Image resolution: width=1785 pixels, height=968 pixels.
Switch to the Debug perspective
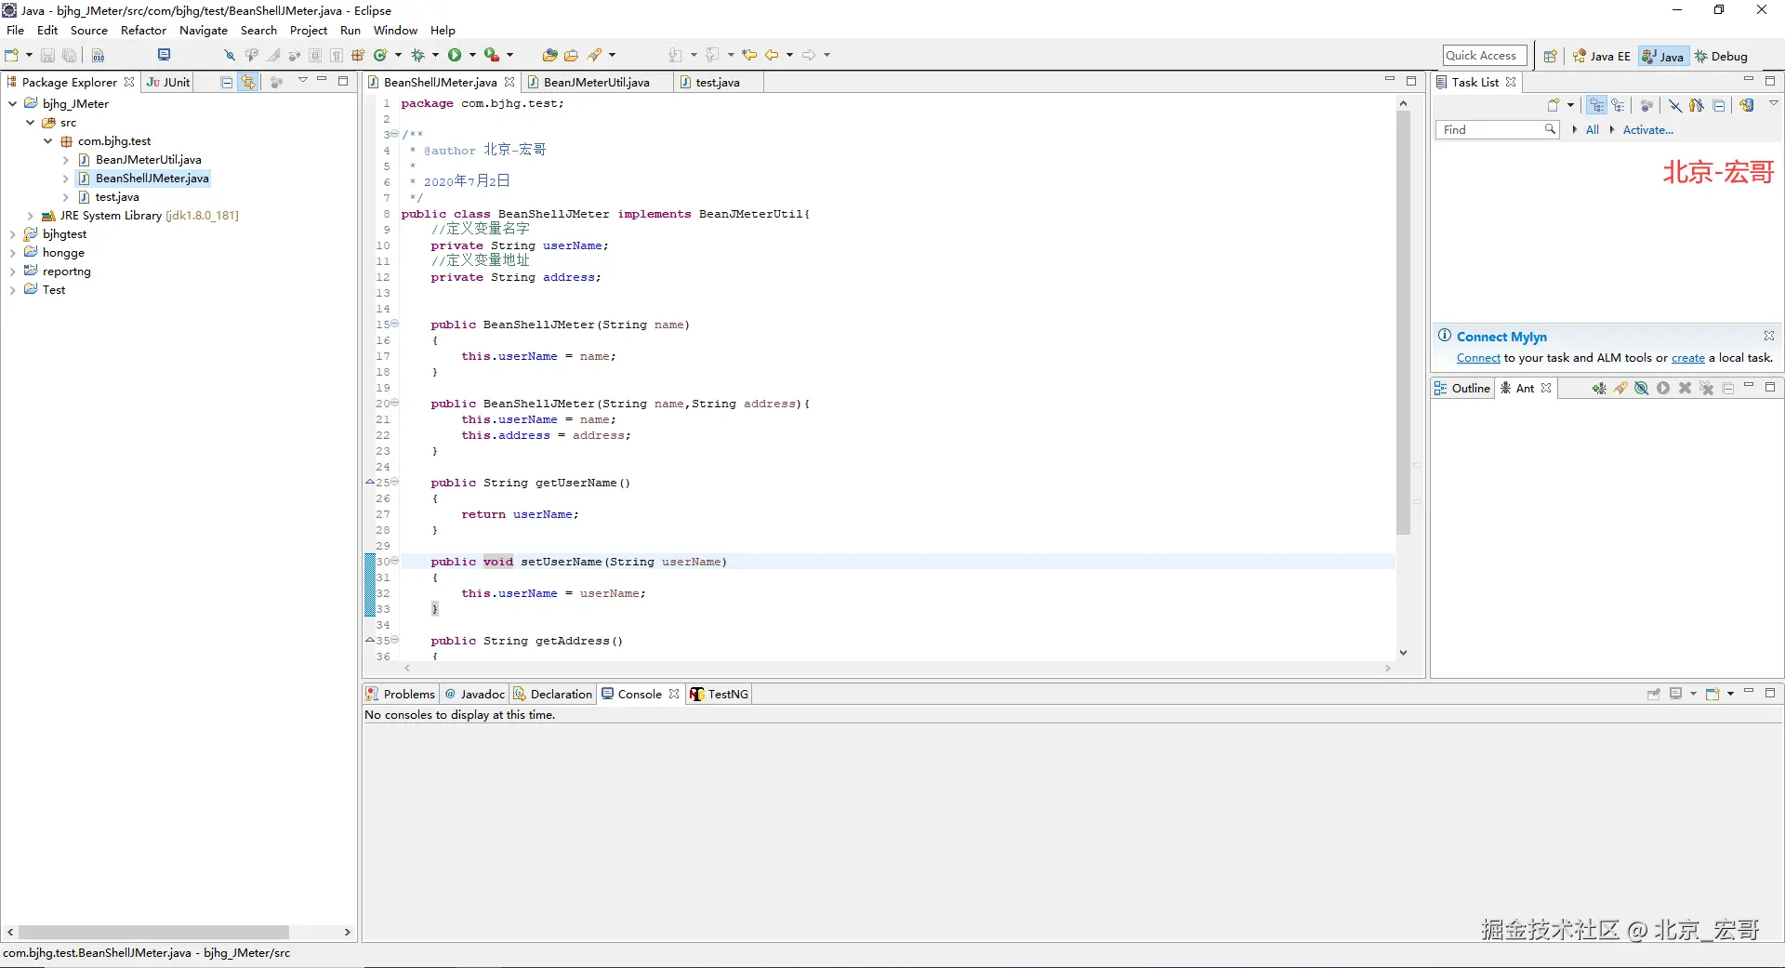pos(1721,57)
